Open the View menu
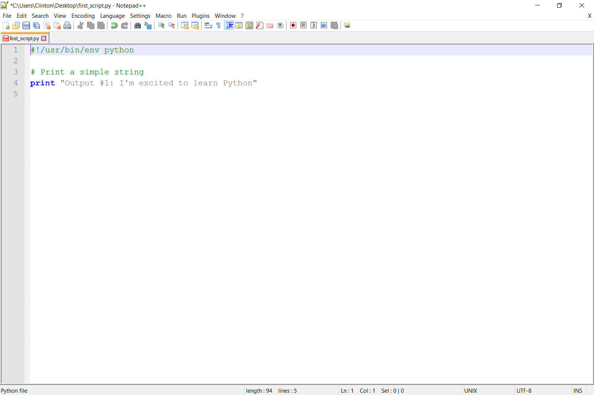594x395 pixels. coord(60,16)
